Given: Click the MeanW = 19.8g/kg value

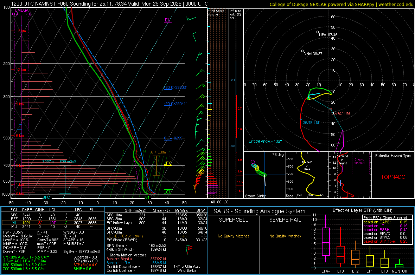Looking at the screenshot, I should [x=18, y=236].
